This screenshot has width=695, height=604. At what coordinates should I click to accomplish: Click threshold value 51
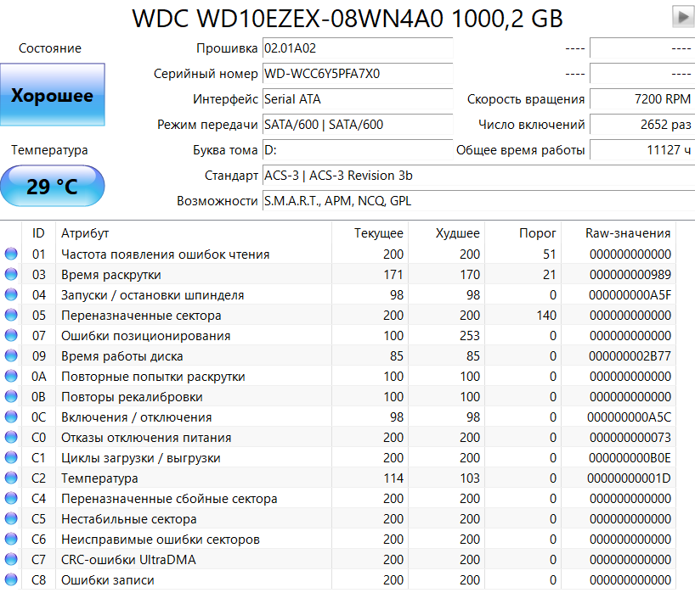pos(549,254)
